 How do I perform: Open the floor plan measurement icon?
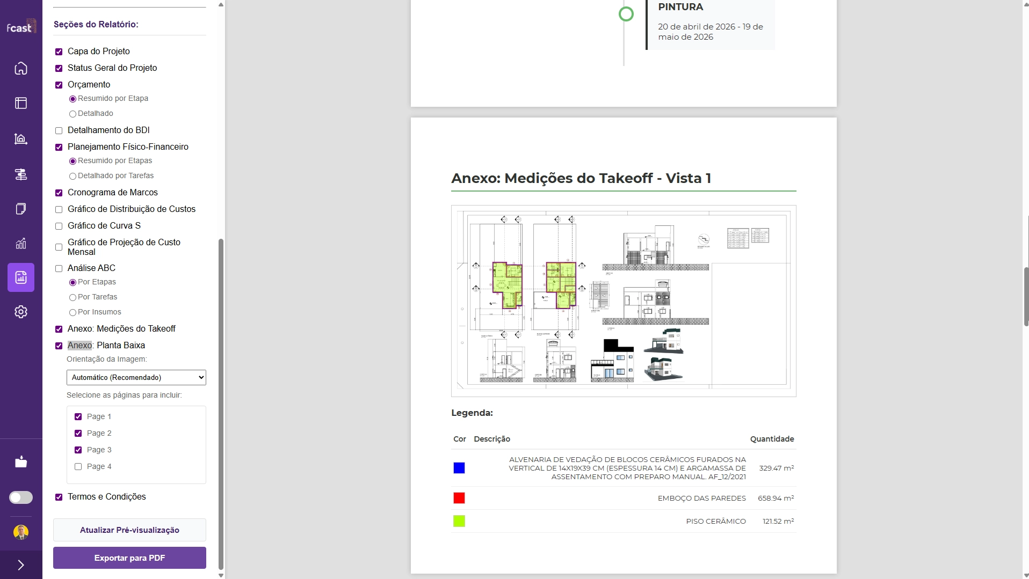21,139
